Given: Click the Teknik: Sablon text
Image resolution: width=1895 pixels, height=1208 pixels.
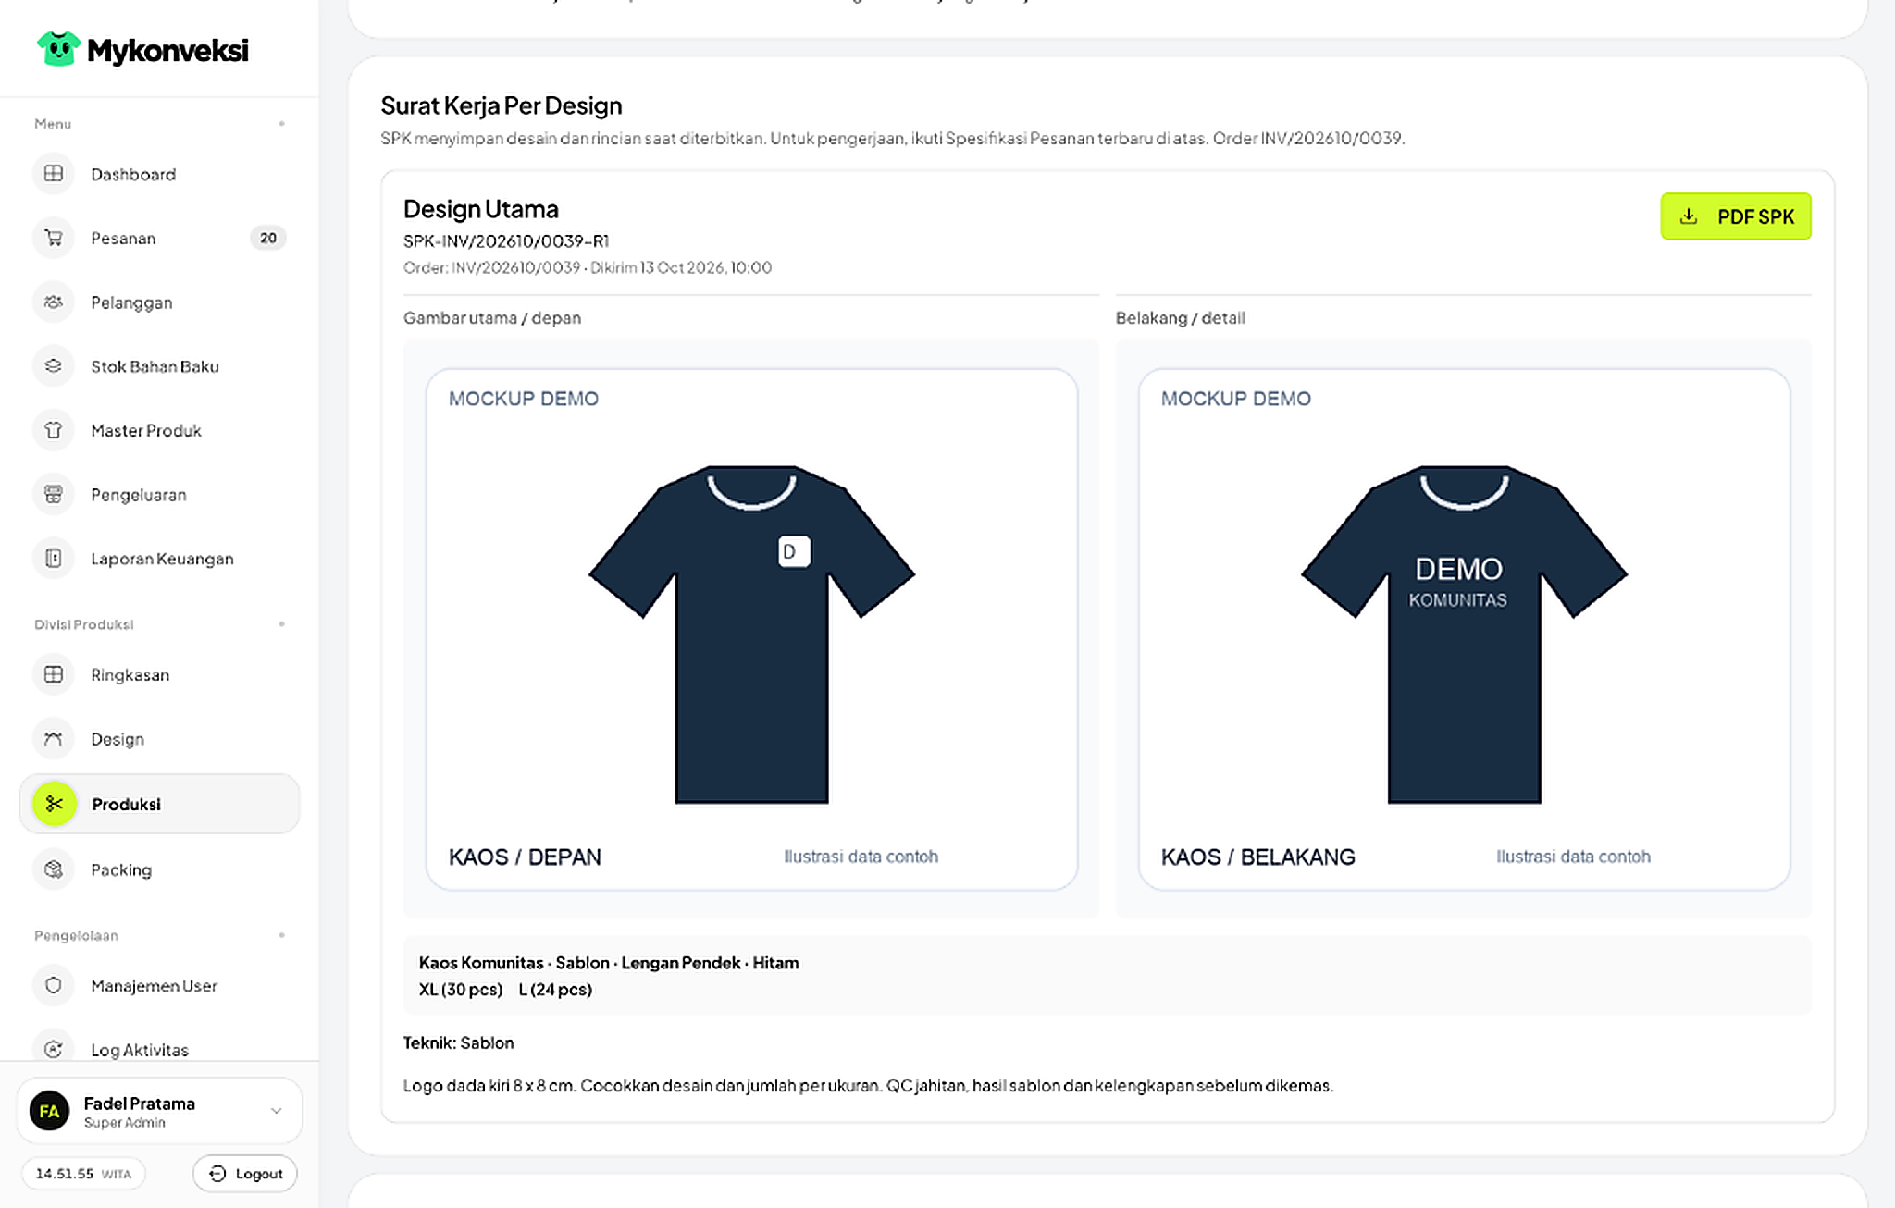Looking at the screenshot, I should tap(459, 1042).
